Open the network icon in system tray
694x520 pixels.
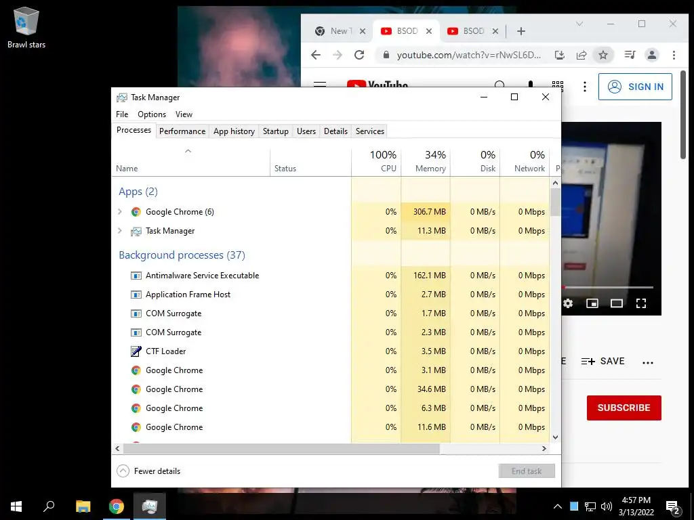pos(590,506)
